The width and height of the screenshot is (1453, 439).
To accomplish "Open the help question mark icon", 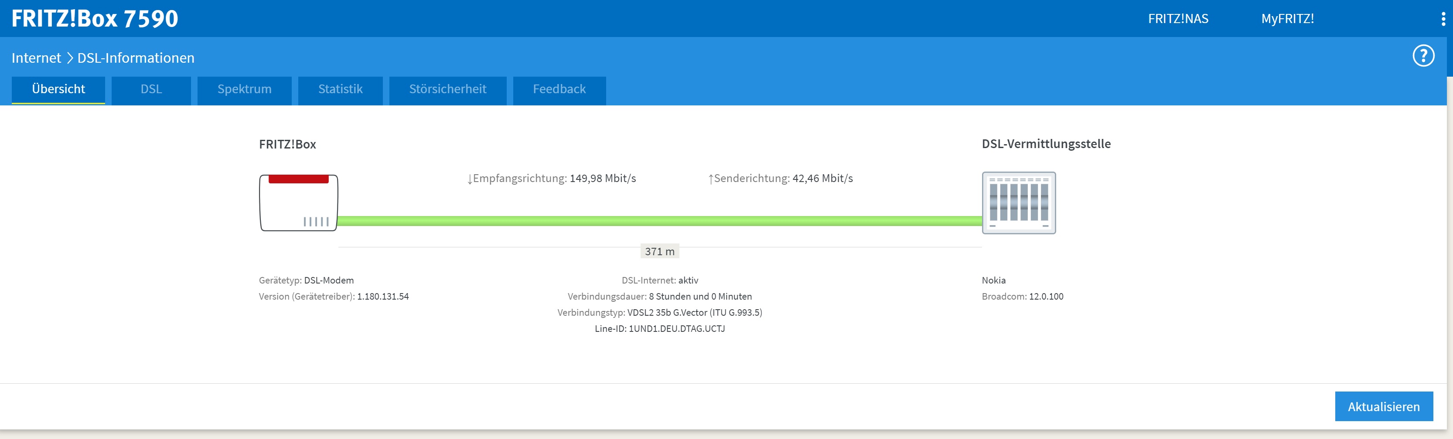I will [1423, 56].
